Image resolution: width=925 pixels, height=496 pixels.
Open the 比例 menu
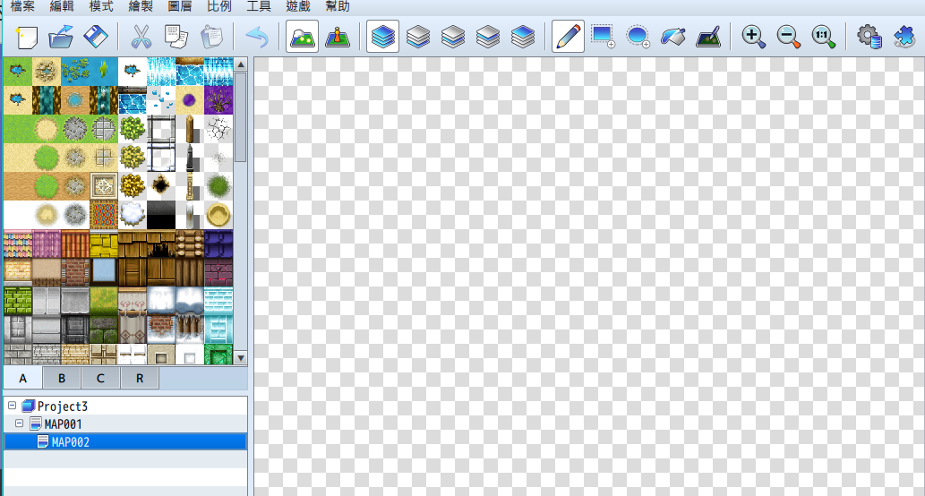[x=219, y=6]
